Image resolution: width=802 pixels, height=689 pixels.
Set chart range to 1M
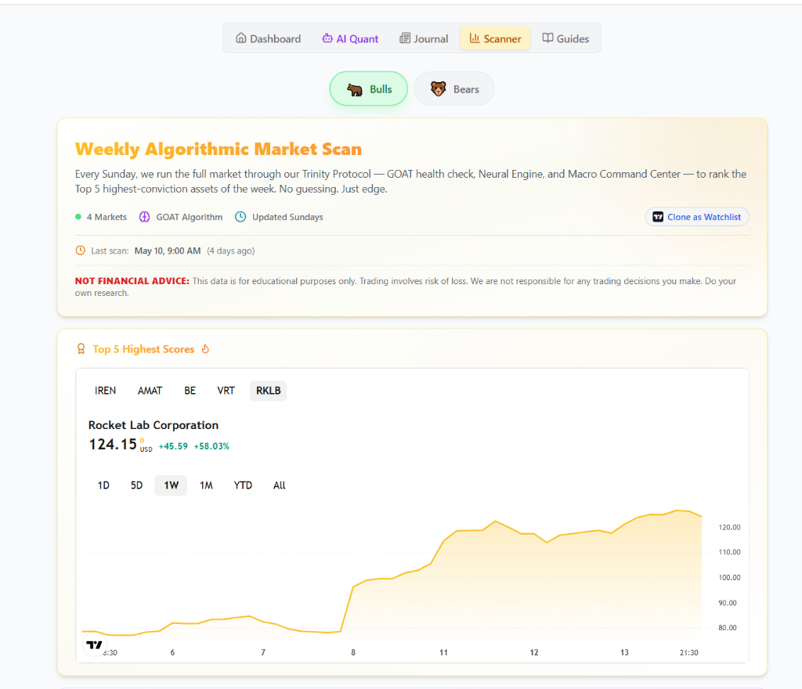[x=206, y=485]
